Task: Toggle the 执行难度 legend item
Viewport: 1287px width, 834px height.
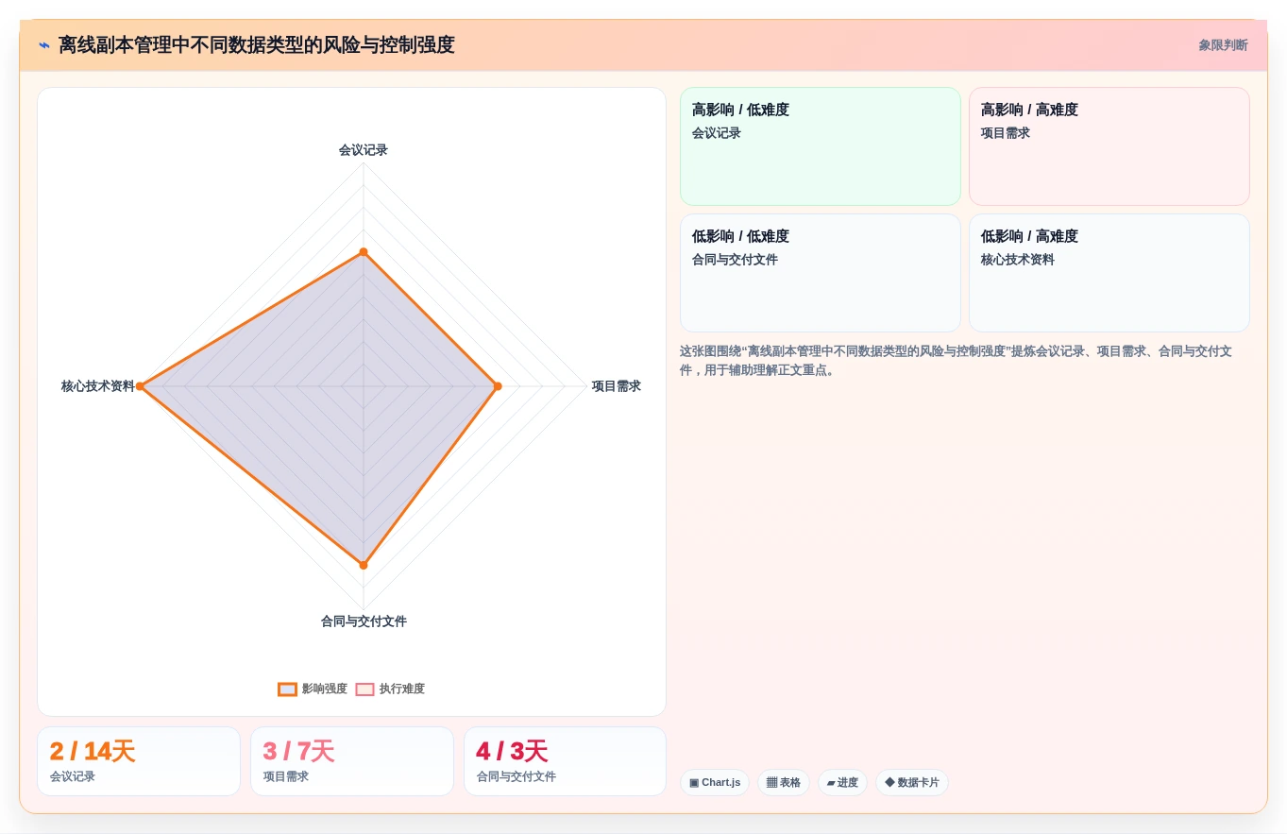Action: coord(390,689)
